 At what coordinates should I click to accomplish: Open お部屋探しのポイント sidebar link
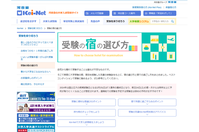(31, 78)
